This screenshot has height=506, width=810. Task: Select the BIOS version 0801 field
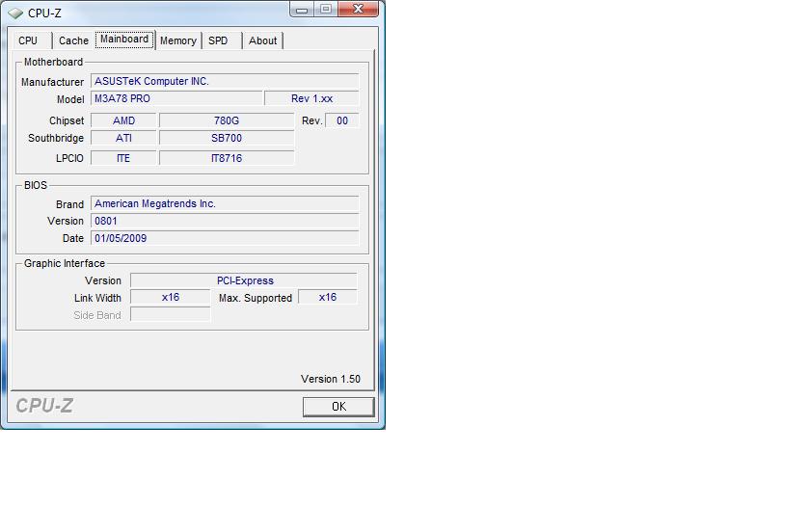point(225,221)
